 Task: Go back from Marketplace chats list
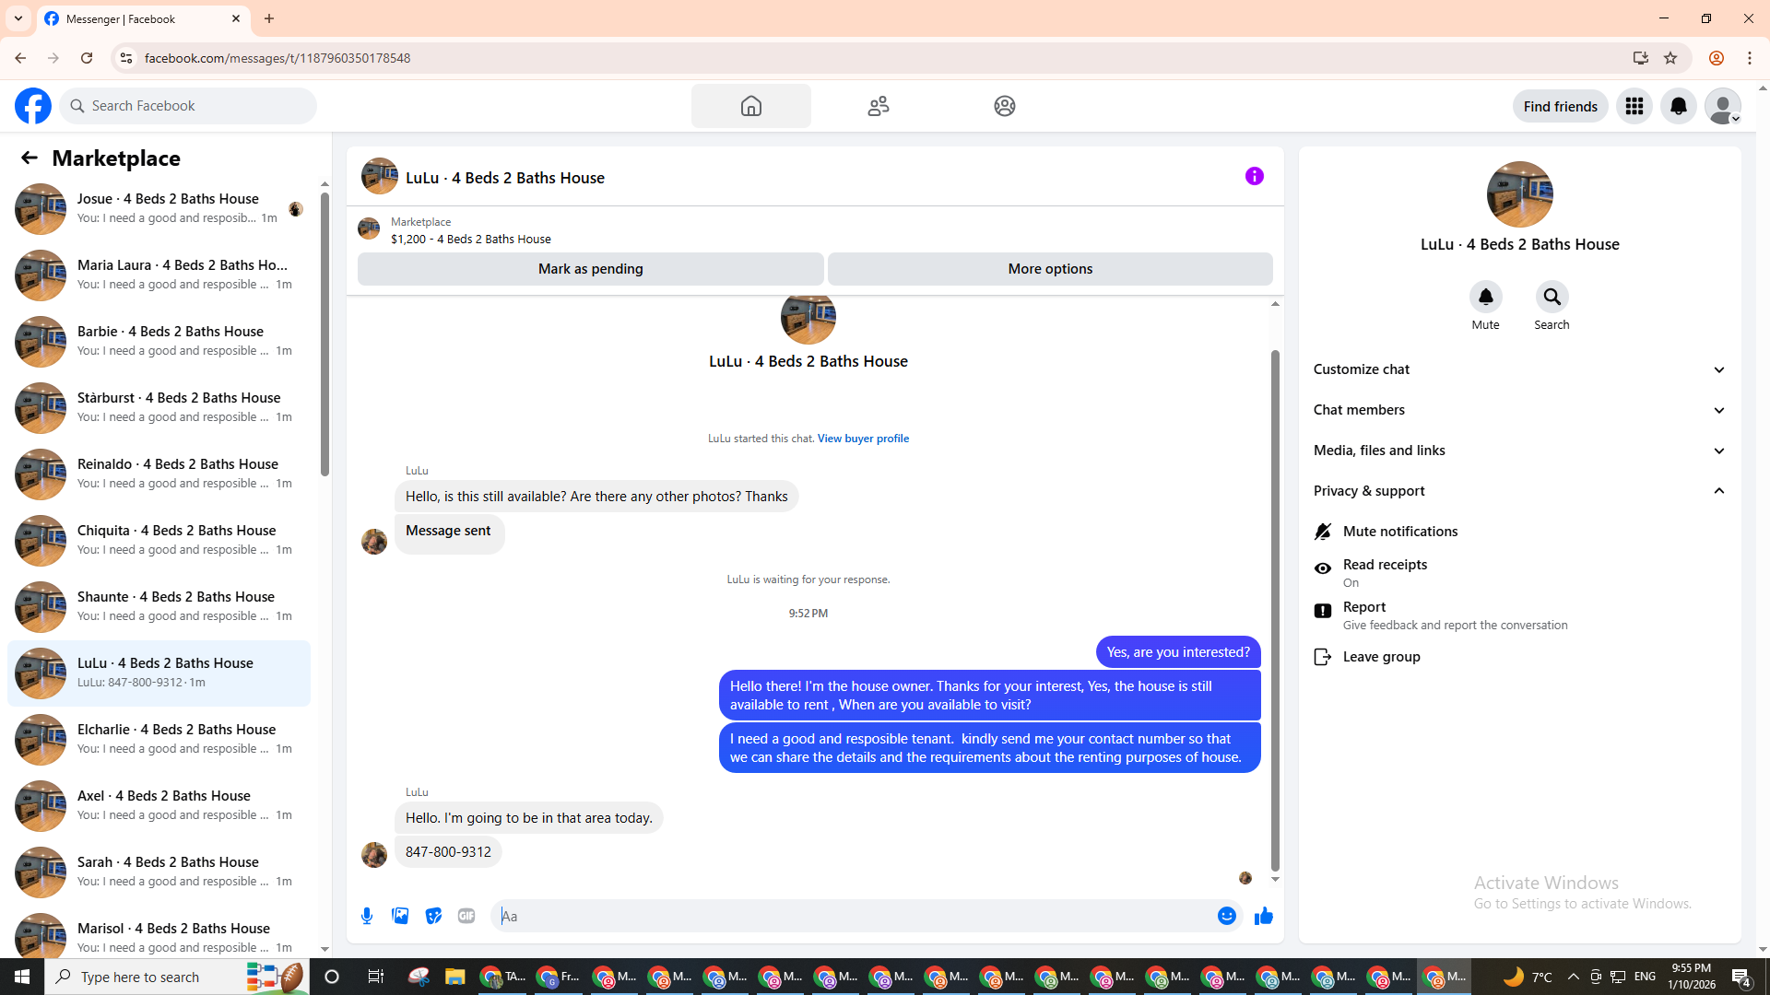(x=29, y=158)
